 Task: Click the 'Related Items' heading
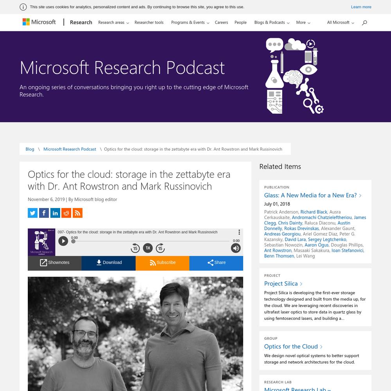280,167
